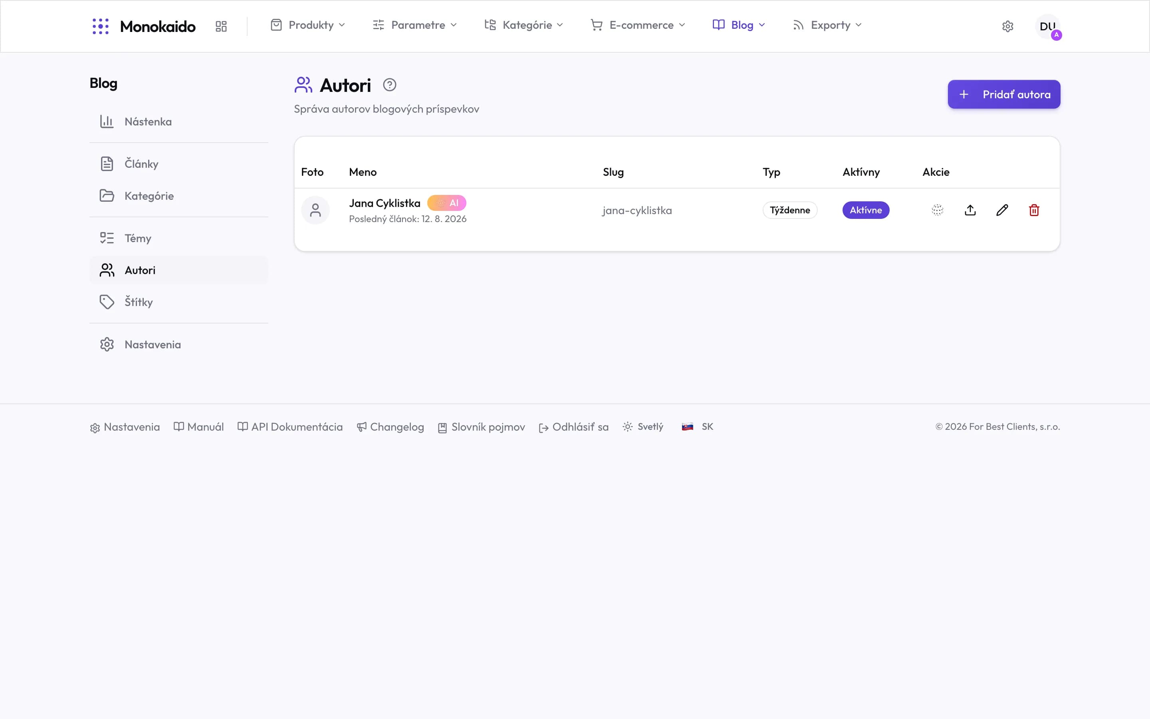Image resolution: width=1150 pixels, height=719 pixels.
Task: Click the Pridať autora button
Action: pos(1004,94)
